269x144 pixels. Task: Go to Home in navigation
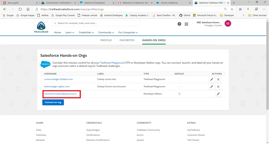coord(58,32)
